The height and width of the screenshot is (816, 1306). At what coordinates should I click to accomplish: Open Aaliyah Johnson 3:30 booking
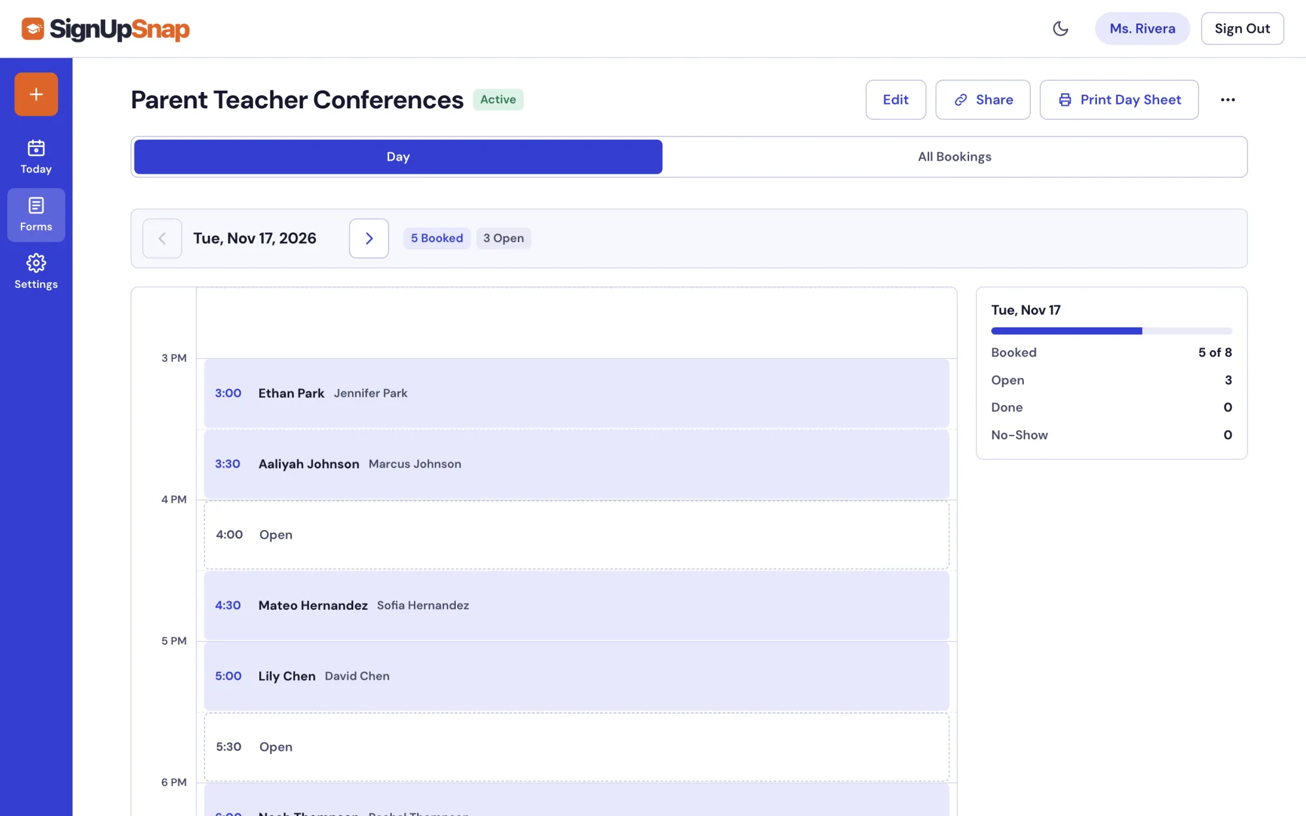tap(577, 464)
